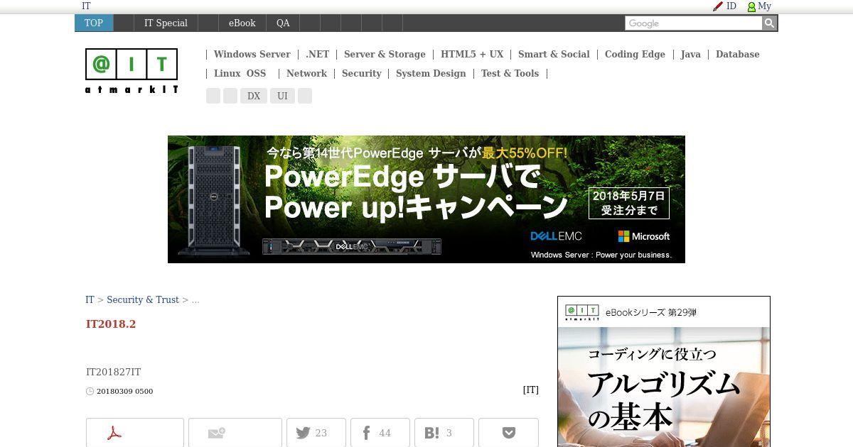Open the IT Special tab
The image size is (853, 447).
tap(166, 23)
